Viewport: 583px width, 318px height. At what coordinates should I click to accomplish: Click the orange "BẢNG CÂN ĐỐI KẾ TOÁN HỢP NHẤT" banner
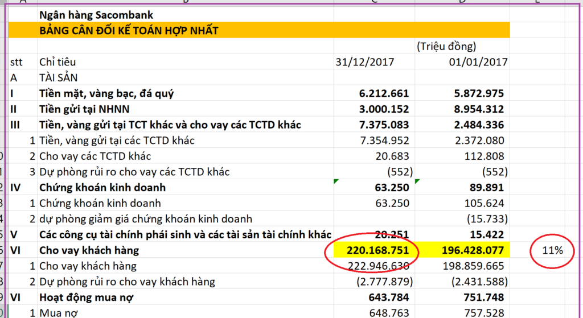(128, 31)
